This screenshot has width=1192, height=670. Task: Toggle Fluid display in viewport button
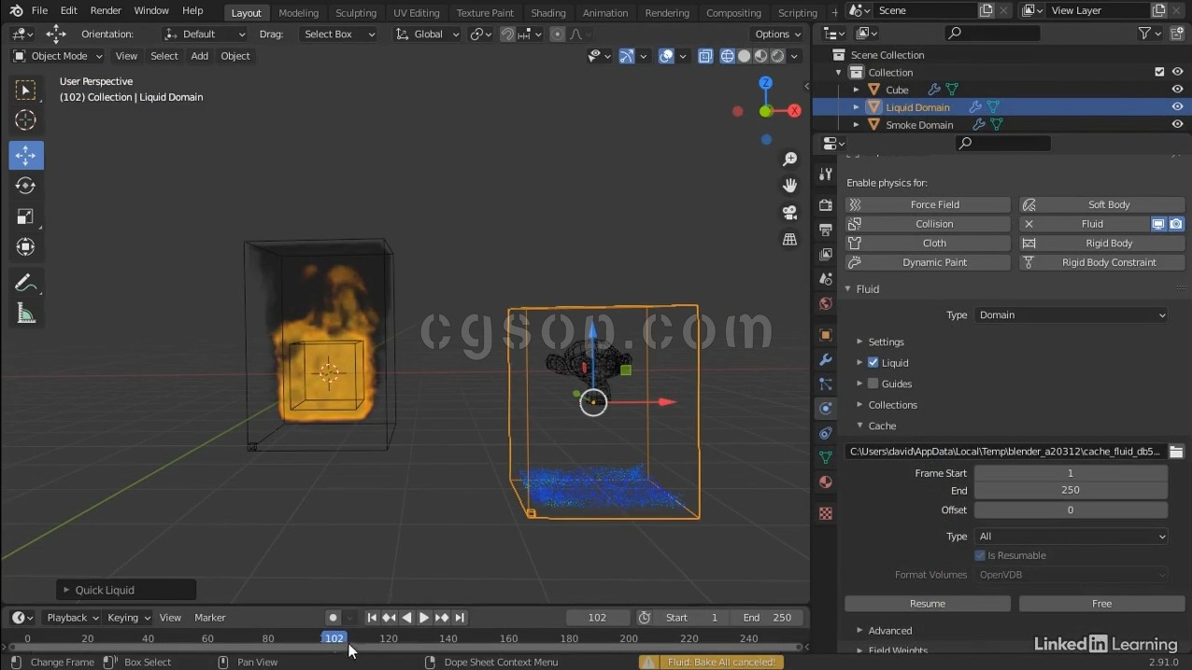pyautogui.click(x=1157, y=224)
